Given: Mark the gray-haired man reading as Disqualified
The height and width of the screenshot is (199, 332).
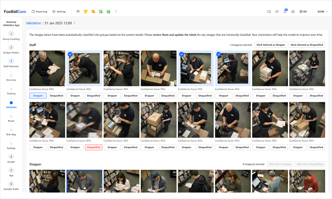Looking at the screenshot, I should 57,96.
